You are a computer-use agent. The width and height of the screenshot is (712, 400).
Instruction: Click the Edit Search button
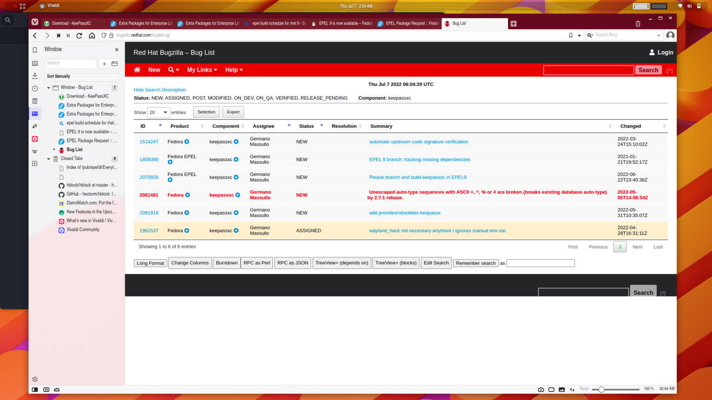[x=436, y=263]
